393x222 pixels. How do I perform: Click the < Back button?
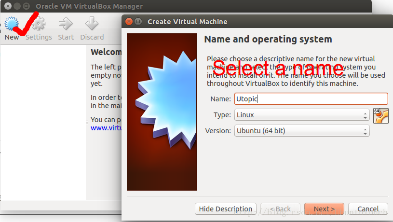pos(280,208)
